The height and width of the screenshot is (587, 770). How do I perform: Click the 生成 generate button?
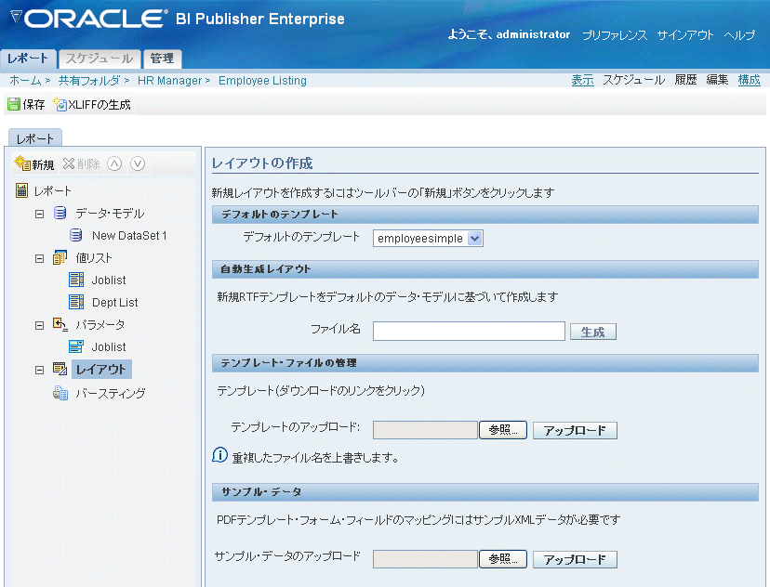(592, 332)
